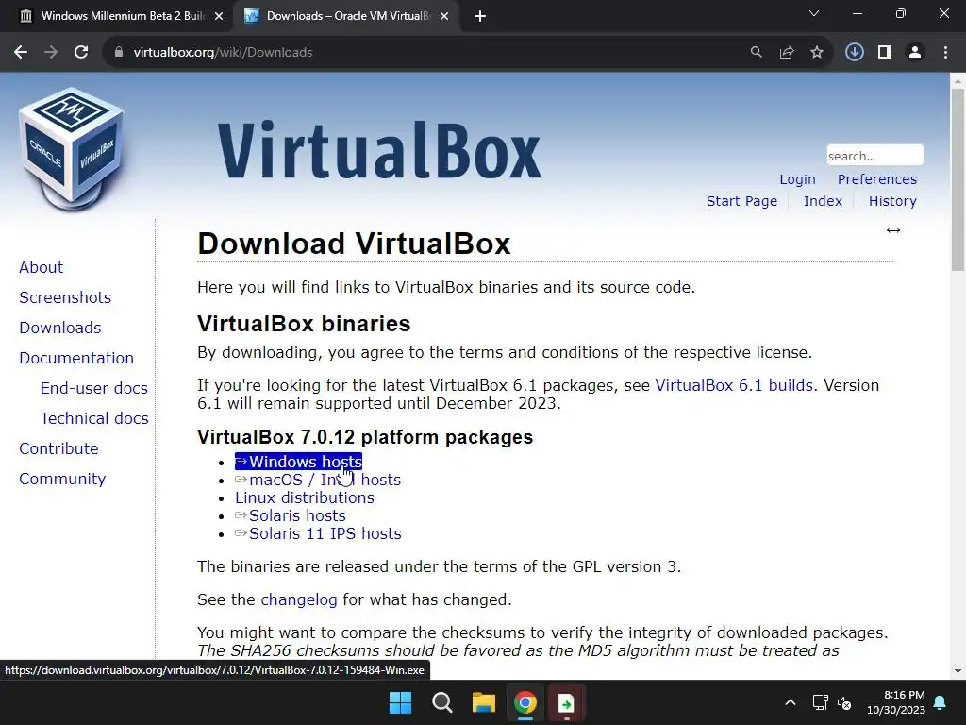Click the browser forward arrow
Viewport: 966px width, 725px height.
point(51,53)
